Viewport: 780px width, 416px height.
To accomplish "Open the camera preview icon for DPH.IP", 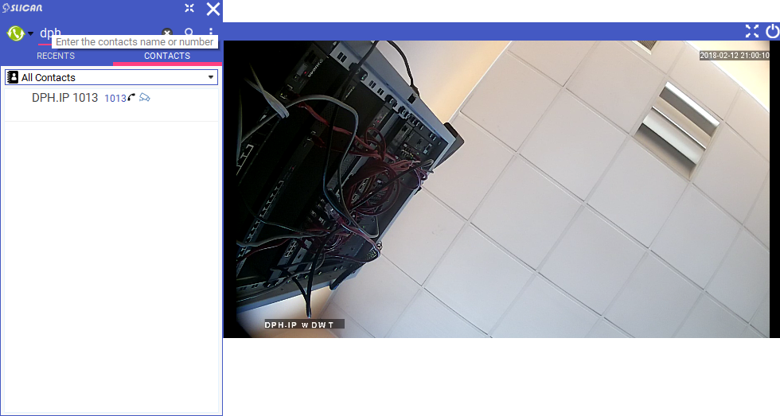I will pyautogui.click(x=145, y=98).
